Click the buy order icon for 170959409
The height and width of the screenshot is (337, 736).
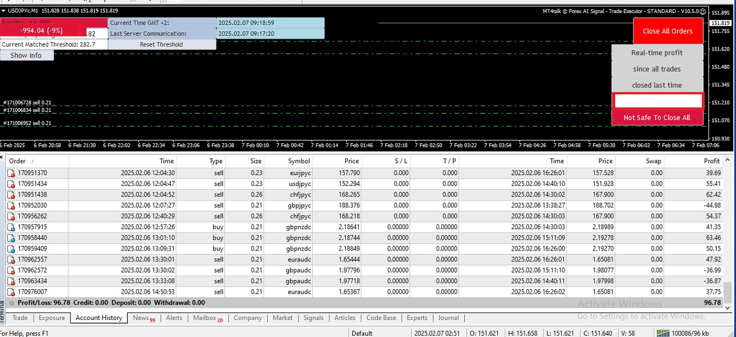(11, 248)
